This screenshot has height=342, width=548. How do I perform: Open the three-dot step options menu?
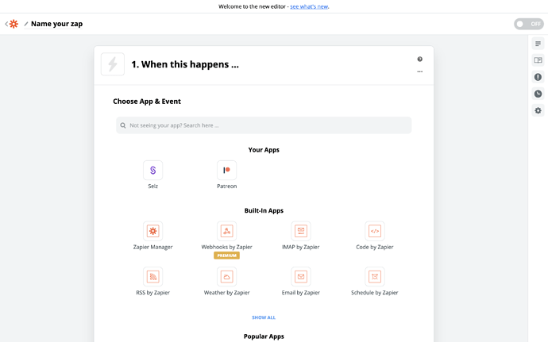[x=420, y=71]
